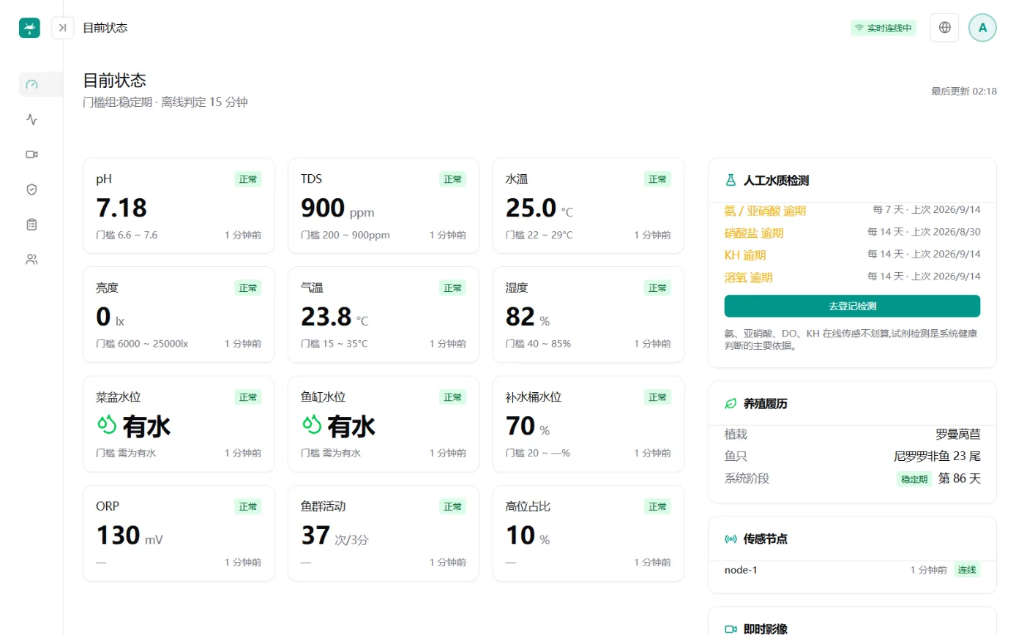Click the 实时连线中 connection status badge
Image resolution: width=1016 pixels, height=635 pixels.
tap(884, 28)
